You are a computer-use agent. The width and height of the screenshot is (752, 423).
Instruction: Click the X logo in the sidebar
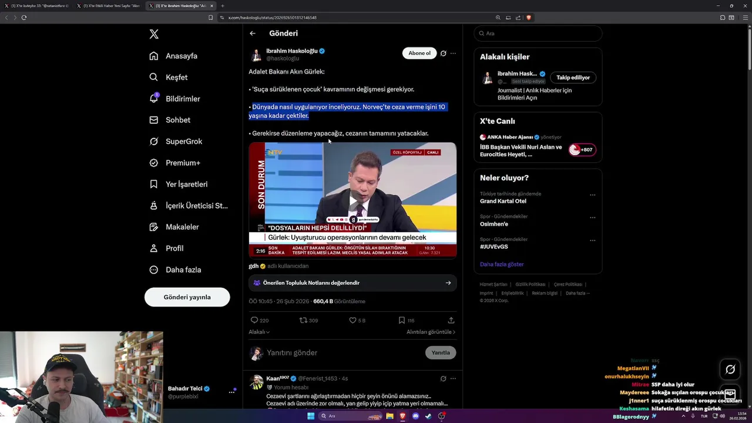click(x=154, y=34)
